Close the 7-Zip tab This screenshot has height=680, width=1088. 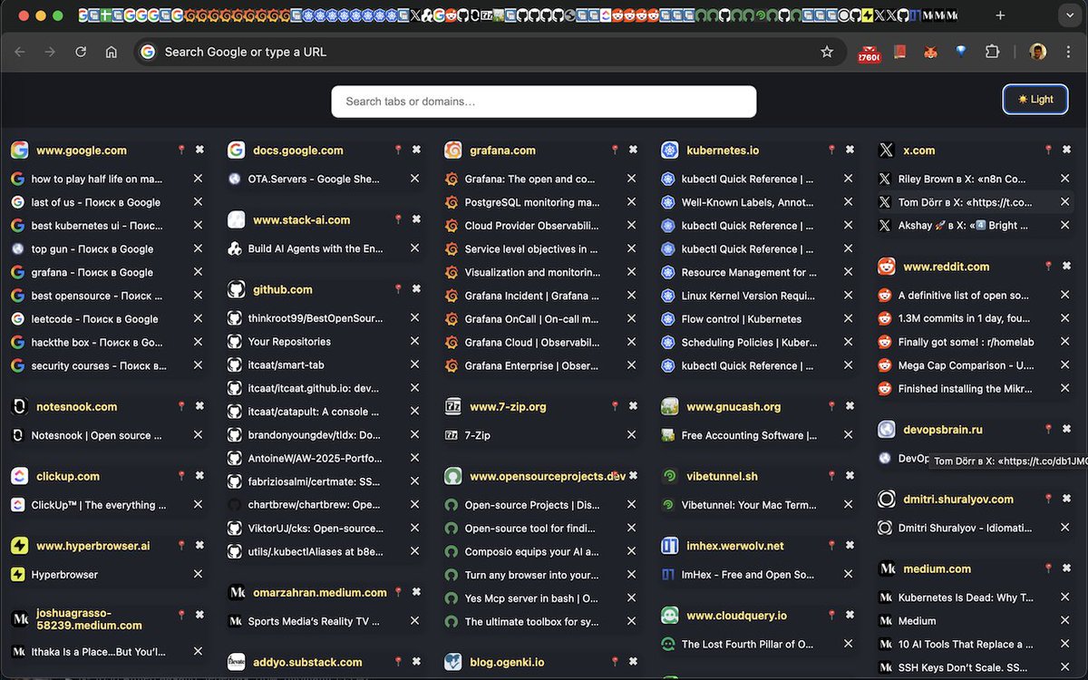631,435
